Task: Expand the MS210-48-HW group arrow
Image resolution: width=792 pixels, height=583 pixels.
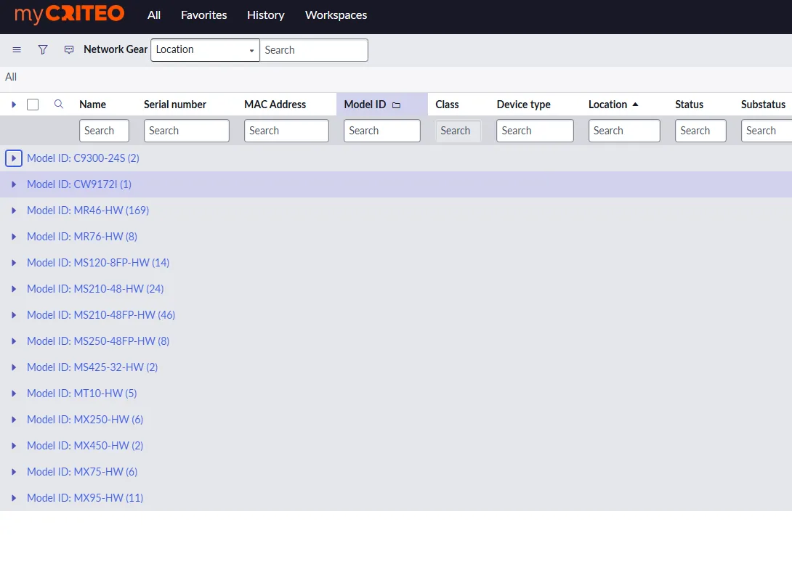Action: 14,289
